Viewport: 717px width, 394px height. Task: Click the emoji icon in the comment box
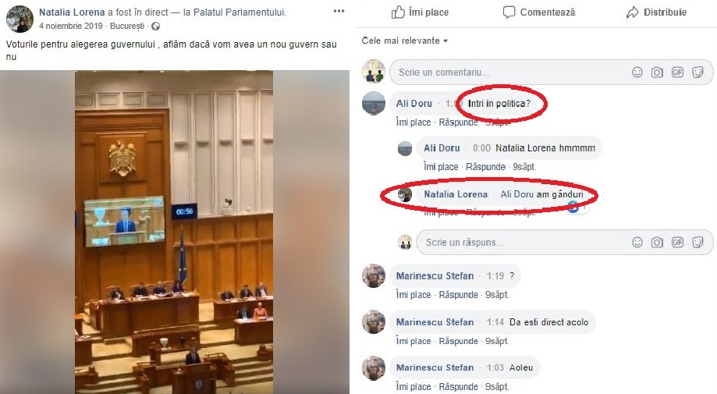[x=637, y=73]
